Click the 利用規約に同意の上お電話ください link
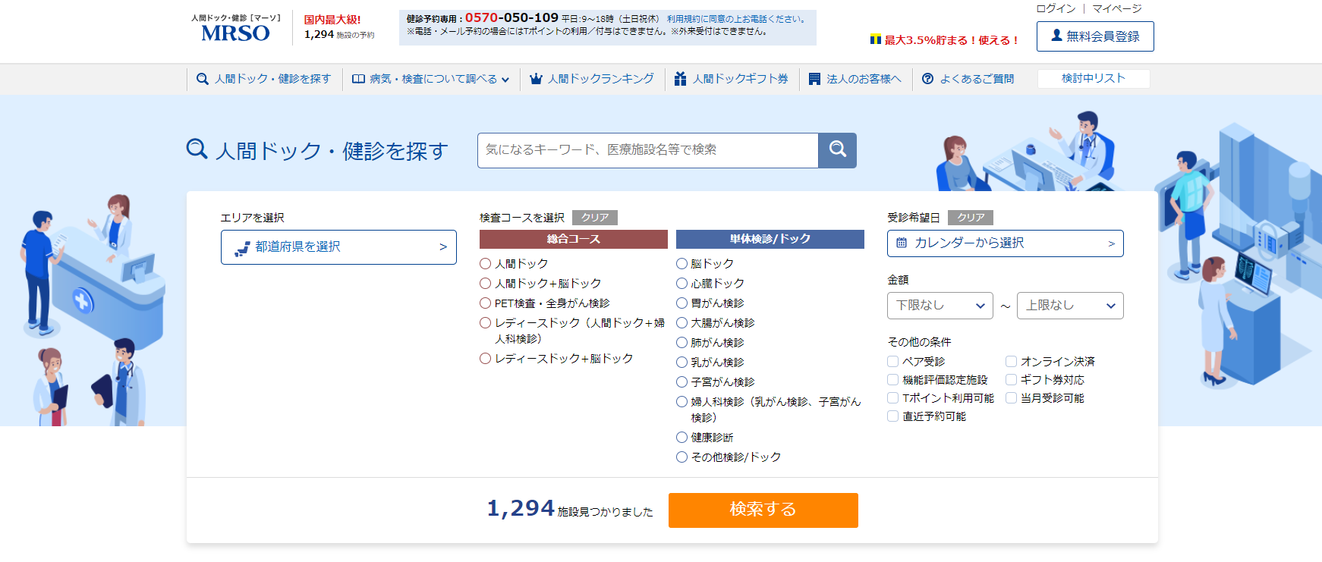 (736, 19)
